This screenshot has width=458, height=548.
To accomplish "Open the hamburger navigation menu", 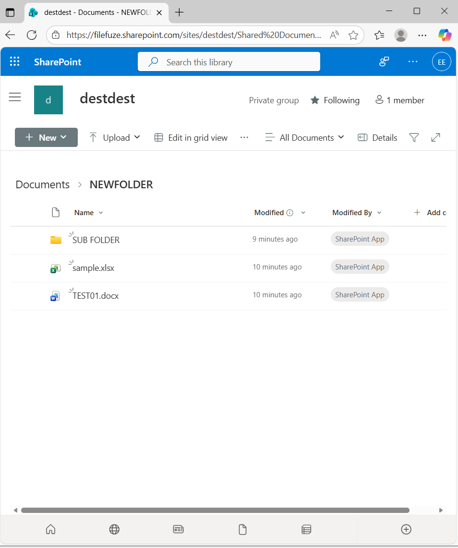I will click(x=15, y=97).
